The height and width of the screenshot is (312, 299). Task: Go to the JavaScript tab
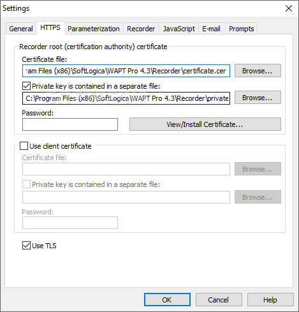(x=179, y=29)
